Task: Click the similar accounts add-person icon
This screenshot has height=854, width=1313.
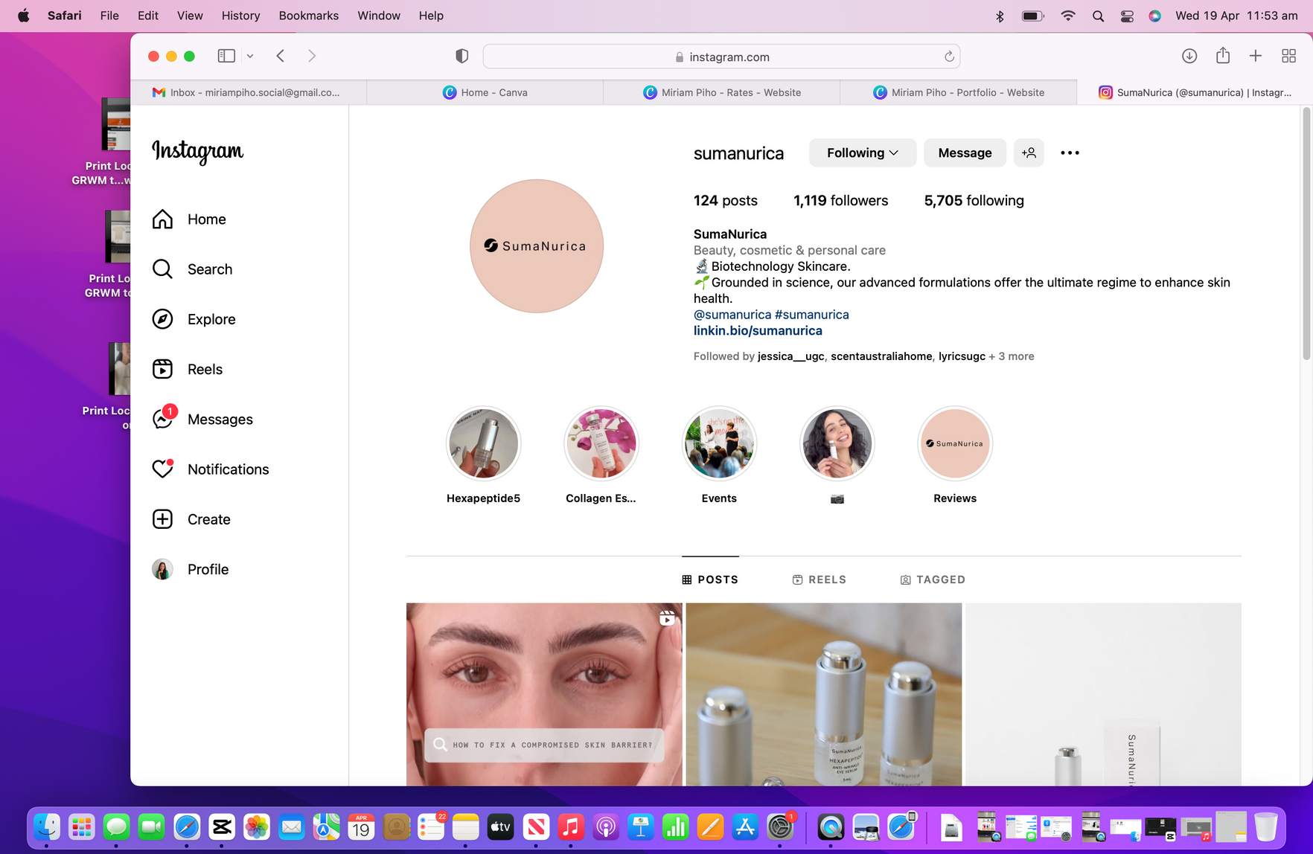Action: 1029,152
